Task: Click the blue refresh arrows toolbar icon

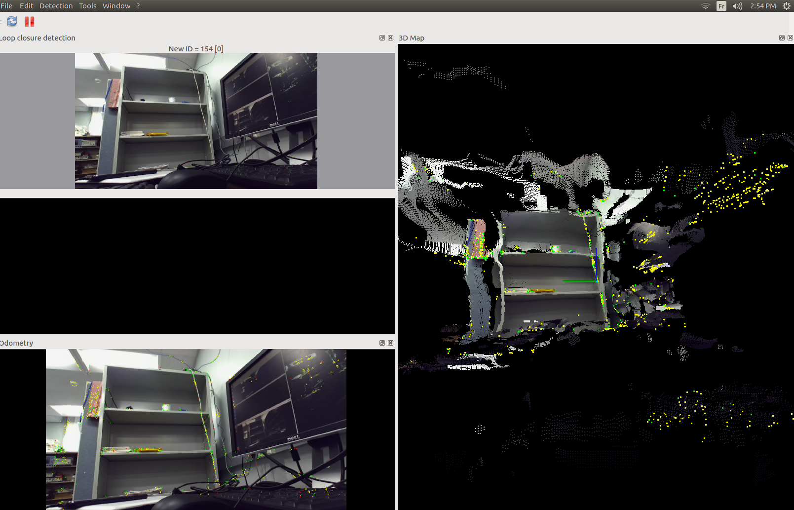Action: click(12, 21)
